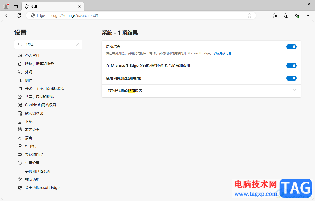Open Browser essentials heart icon

coord(297,15)
